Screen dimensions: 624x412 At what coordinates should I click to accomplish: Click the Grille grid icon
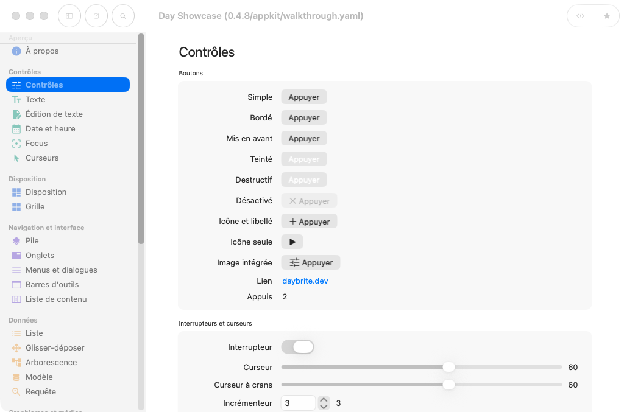[x=16, y=207]
